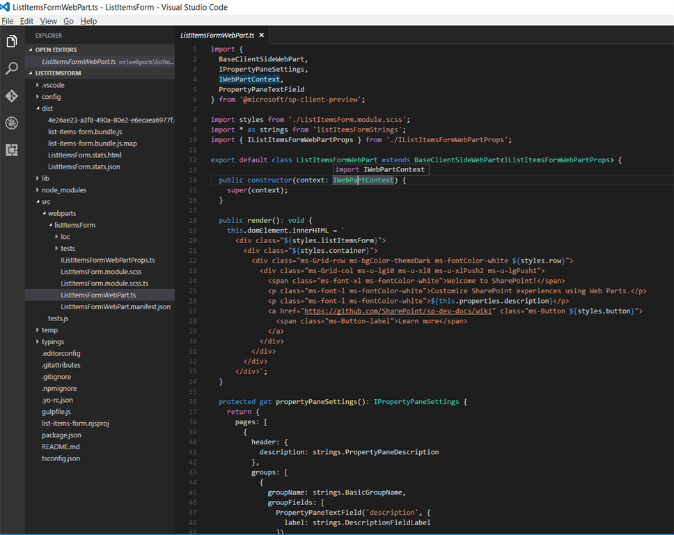
Task: Close the ListItemsFormWebPart.ts editor tab
Action: tap(262, 35)
